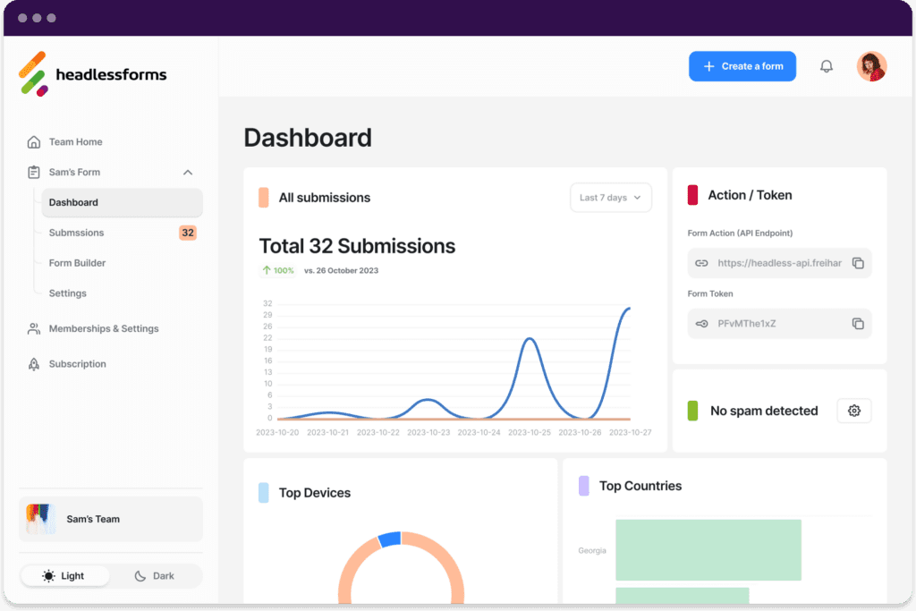Collapse the Sam's Form menu chevron

click(188, 173)
